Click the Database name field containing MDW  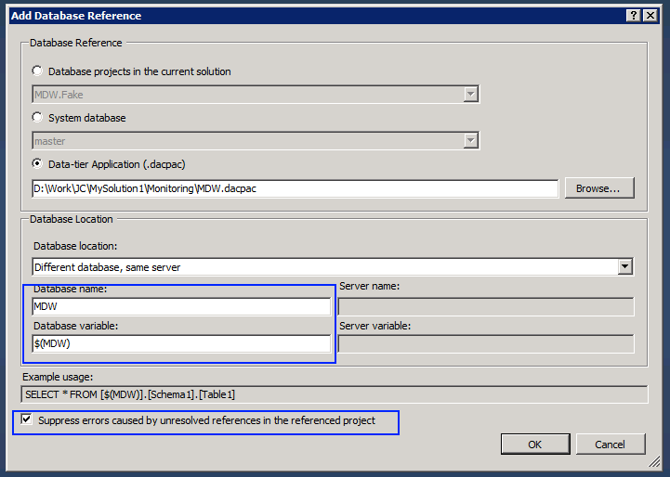pyautogui.click(x=181, y=306)
